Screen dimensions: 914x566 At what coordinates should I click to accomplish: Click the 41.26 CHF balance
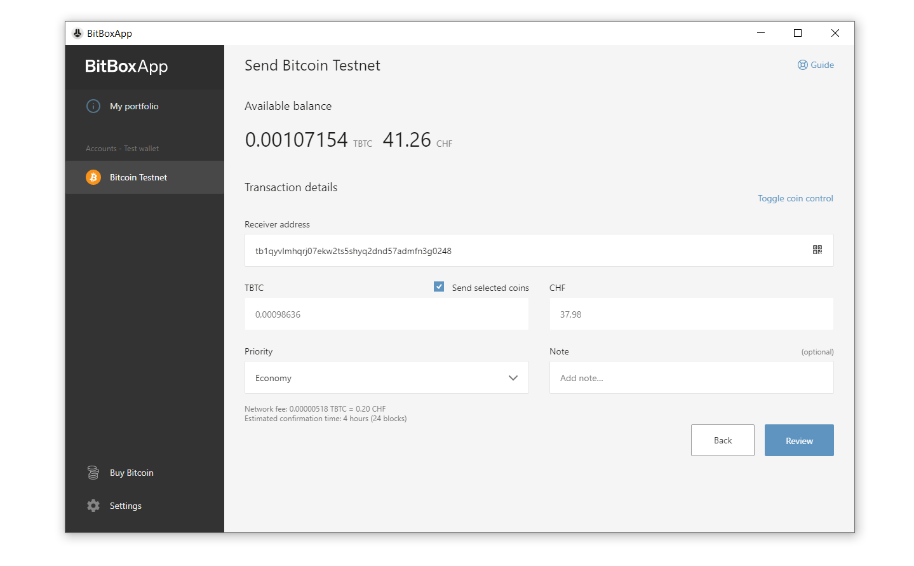(417, 140)
